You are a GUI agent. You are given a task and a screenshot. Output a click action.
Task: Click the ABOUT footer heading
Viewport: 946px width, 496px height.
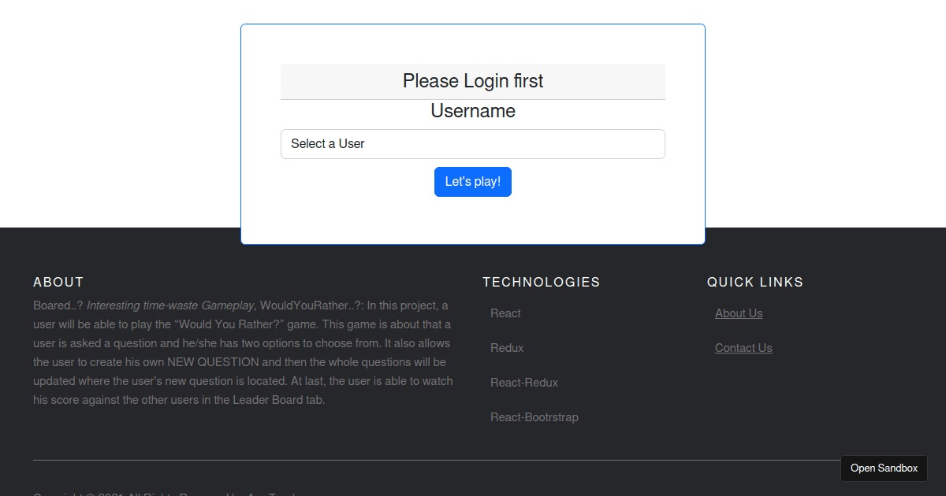tap(58, 282)
